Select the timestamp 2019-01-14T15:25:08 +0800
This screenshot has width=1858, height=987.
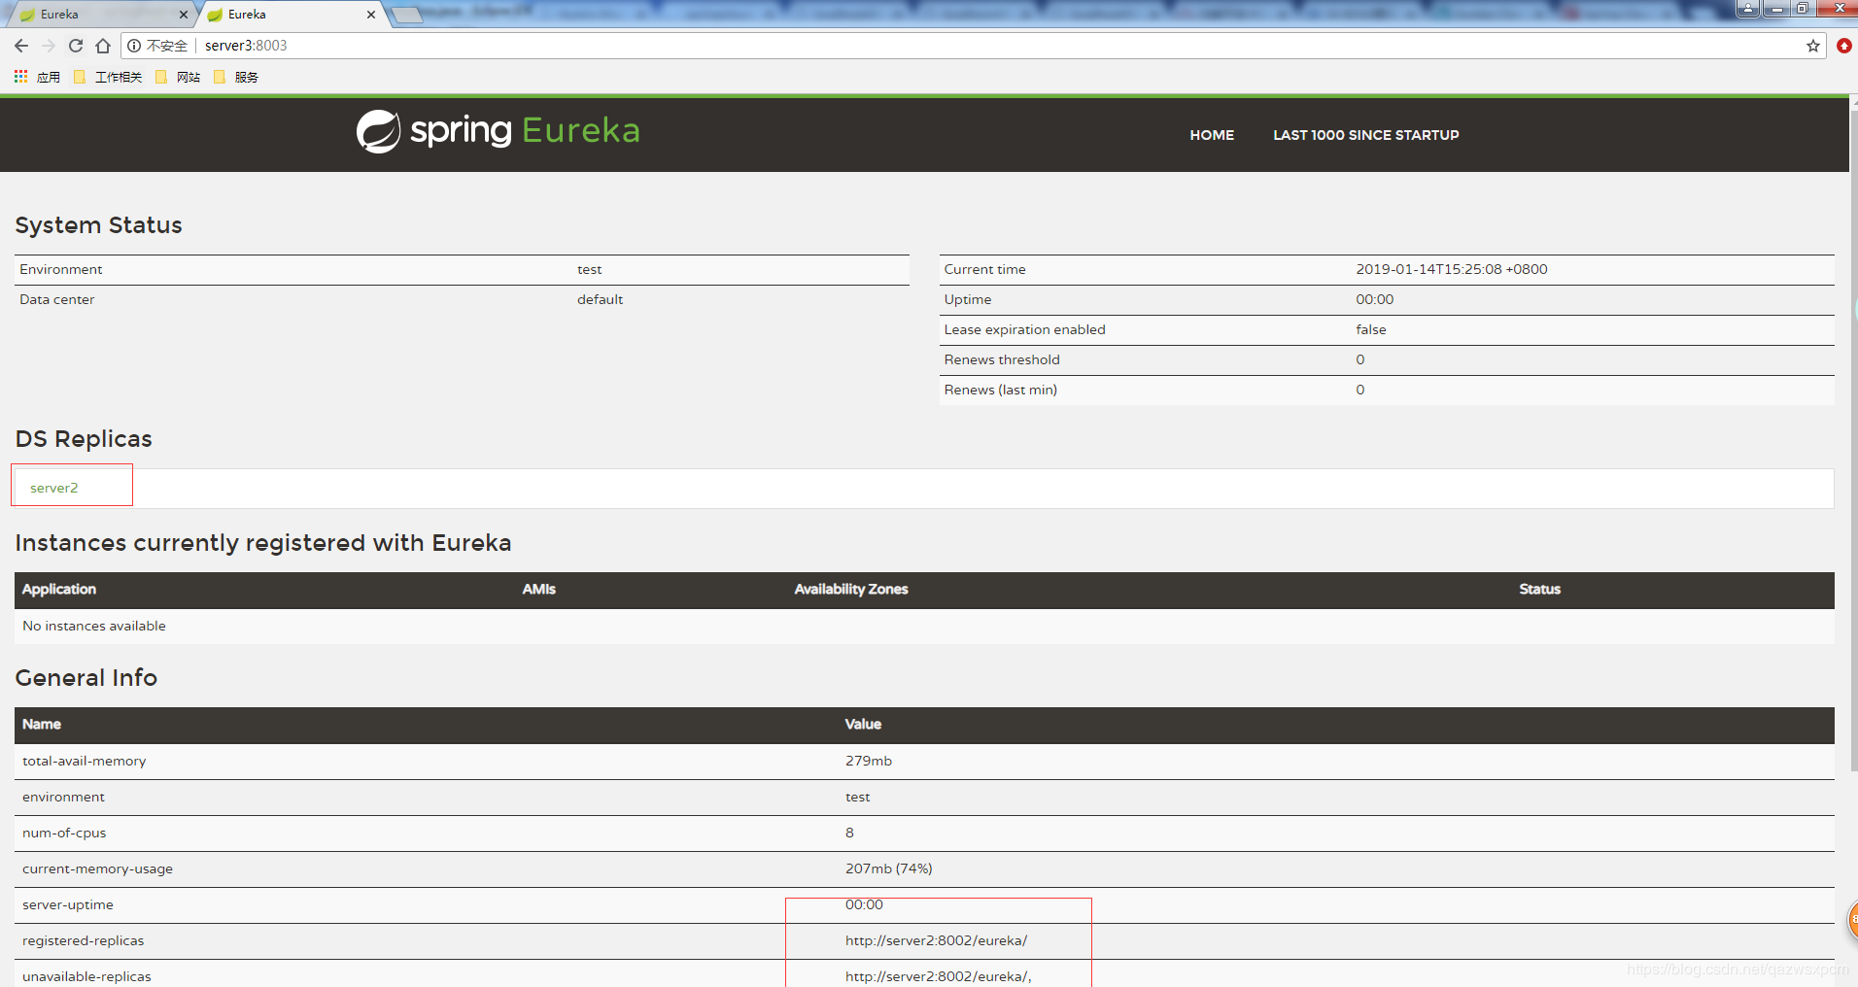pyautogui.click(x=1452, y=269)
